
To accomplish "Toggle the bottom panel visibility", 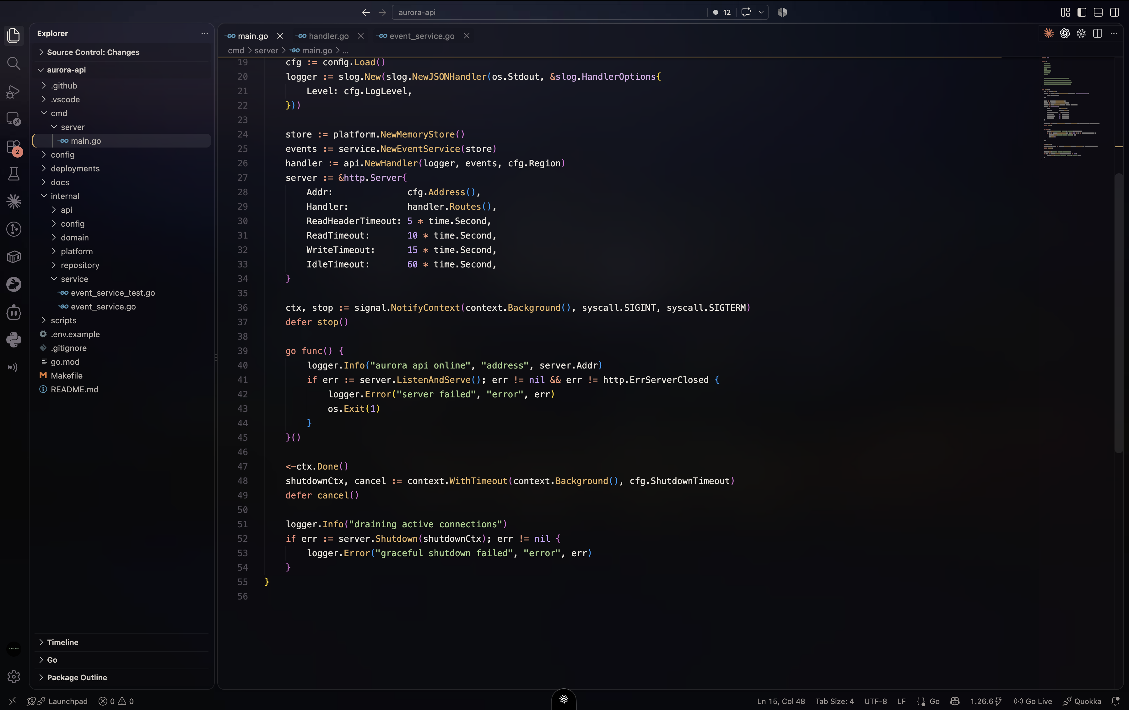I will coord(1098,12).
